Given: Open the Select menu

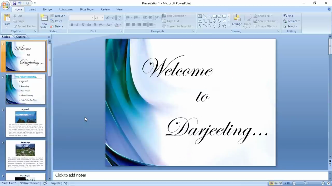Looking at the screenshot, I should [290, 26].
